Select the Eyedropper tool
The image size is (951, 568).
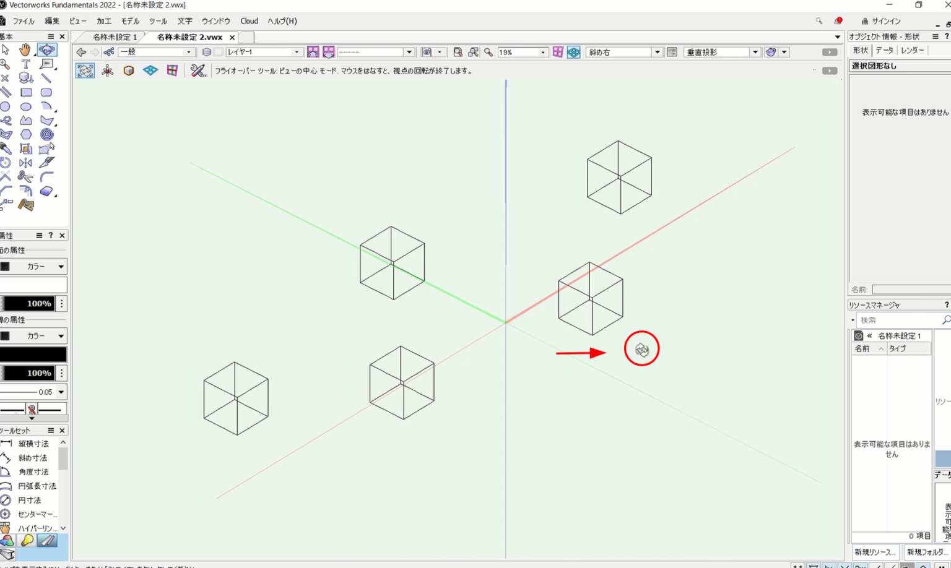pos(46,163)
